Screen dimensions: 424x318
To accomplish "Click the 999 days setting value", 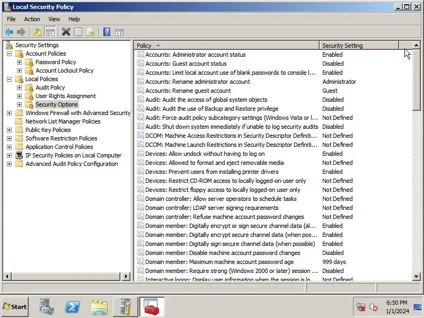I will coord(334,262).
